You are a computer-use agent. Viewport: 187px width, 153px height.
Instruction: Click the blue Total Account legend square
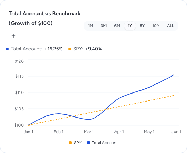click(x=88, y=143)
